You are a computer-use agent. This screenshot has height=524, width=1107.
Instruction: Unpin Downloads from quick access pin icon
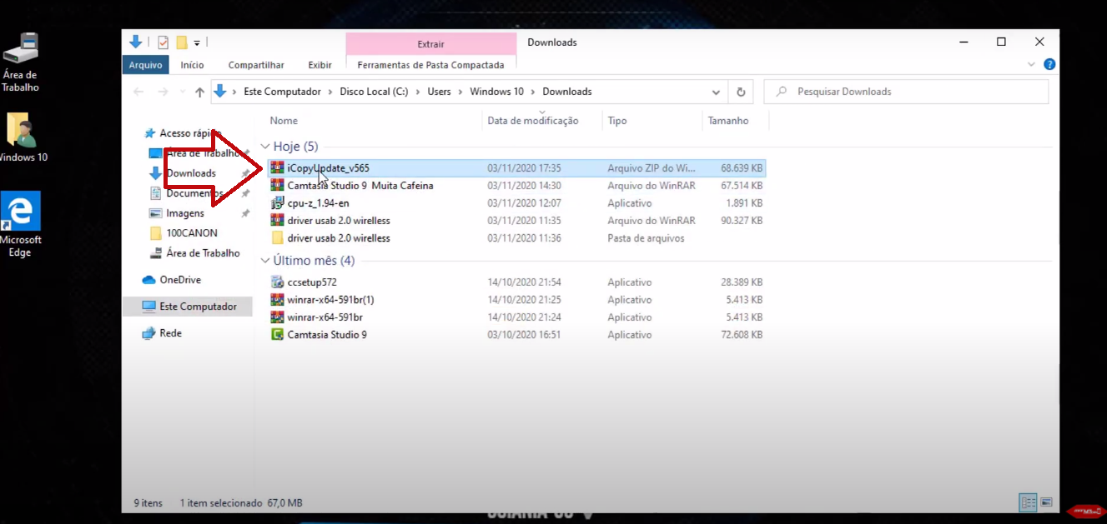coord(245,173)
